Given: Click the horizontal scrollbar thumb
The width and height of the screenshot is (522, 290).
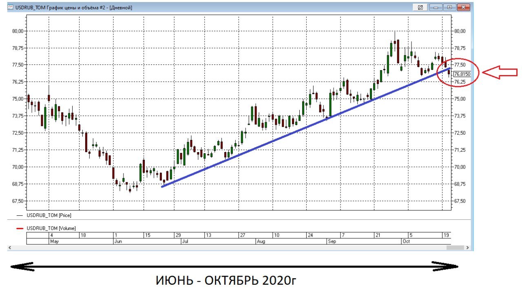Looking at the screenshot, I should [455, 248].
